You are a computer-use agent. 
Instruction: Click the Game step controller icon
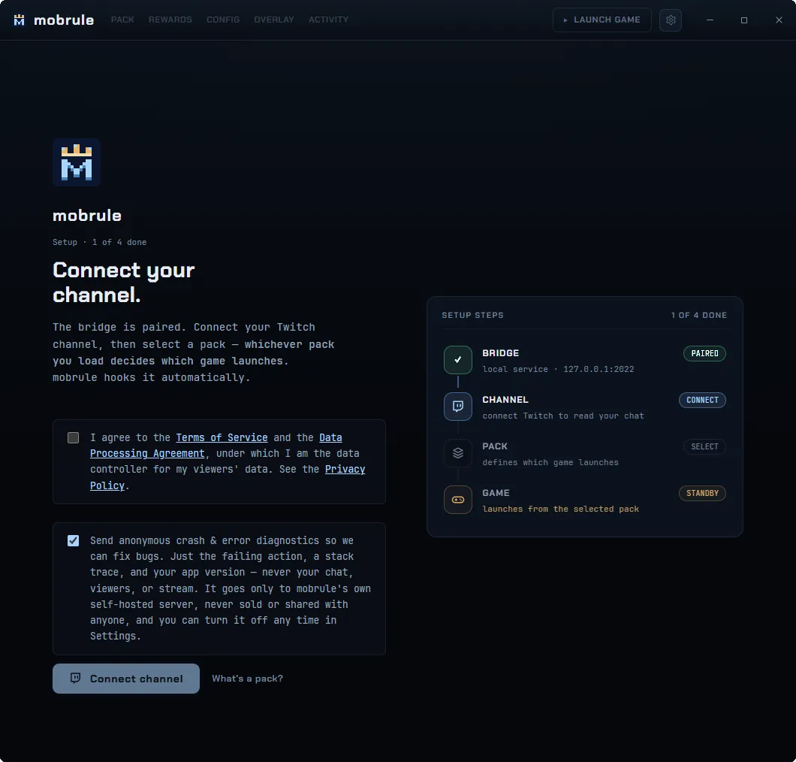[x=458, y=500]
